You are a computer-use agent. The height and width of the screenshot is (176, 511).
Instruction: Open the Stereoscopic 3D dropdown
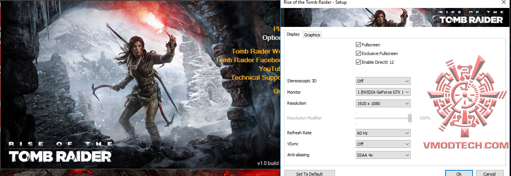tap(383, 81)
